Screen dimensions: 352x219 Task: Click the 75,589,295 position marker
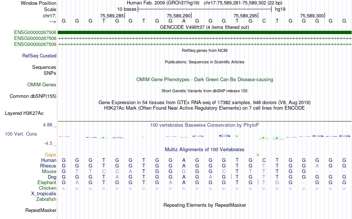click(245, 16)
